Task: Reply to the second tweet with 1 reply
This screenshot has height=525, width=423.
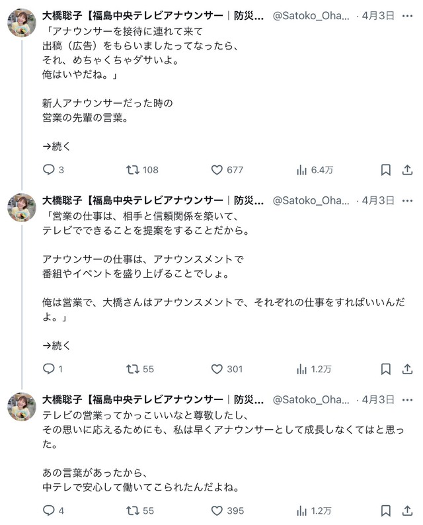Action: click(x=48, y=369)
